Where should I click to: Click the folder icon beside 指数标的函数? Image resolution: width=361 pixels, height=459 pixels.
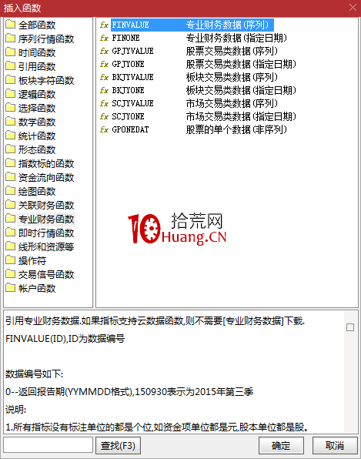point(11,162)
